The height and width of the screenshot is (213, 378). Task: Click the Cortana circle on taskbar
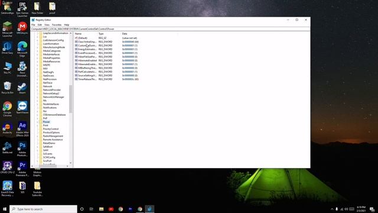82,209
